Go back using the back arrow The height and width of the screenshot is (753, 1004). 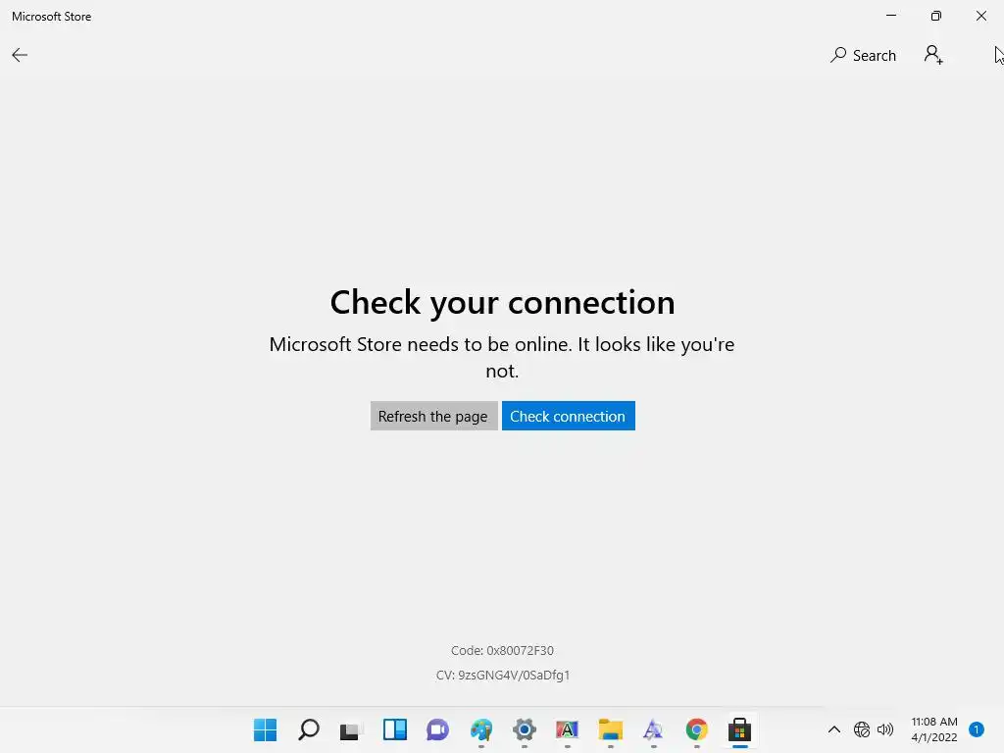20,55
